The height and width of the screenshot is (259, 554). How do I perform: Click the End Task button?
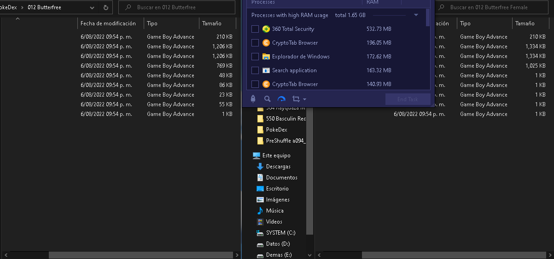[408, 99]
